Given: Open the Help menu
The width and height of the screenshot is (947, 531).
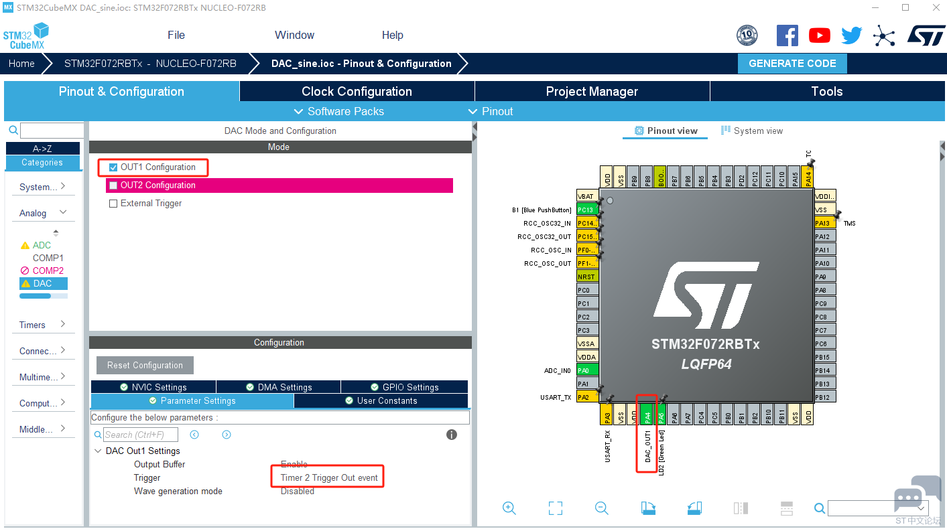Looking at the screenshot, I should pyautogui.click(x=393, y=35).
